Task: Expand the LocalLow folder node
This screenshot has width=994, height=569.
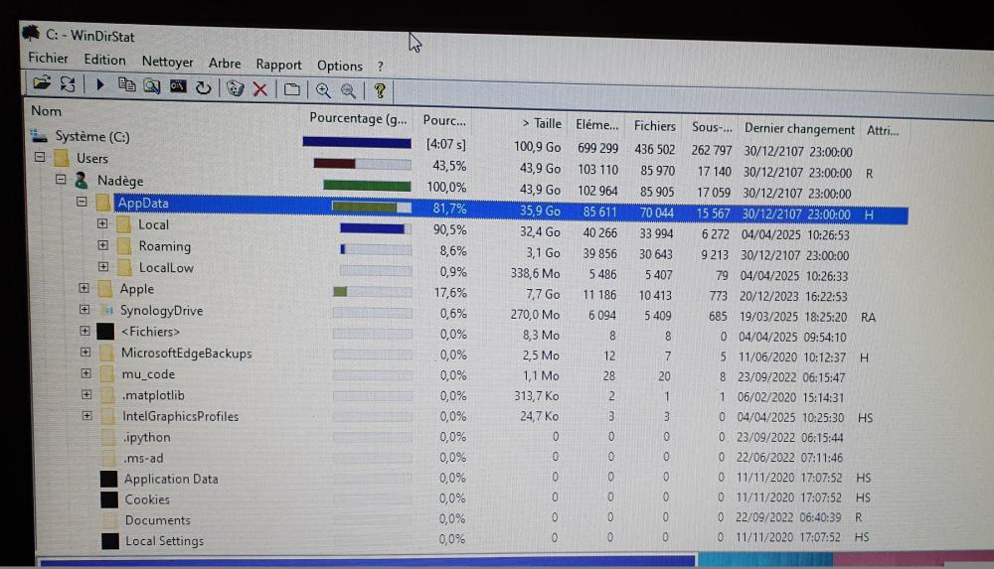Action: coord(103,267)
